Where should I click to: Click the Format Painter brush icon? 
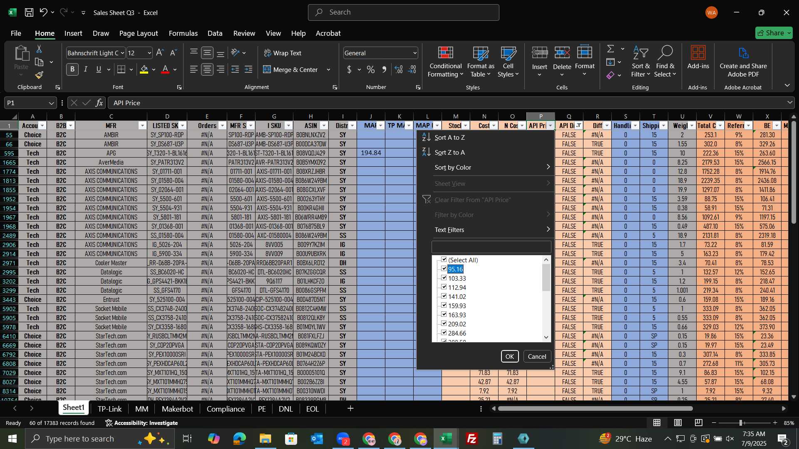tap(39, 75)
